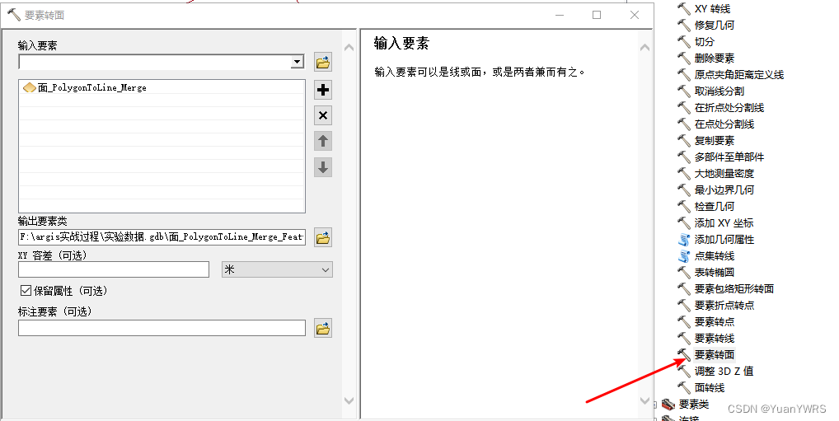839x421 pixels.
Task: Open 检查几何 tool
Action: (x=714, y=207)
